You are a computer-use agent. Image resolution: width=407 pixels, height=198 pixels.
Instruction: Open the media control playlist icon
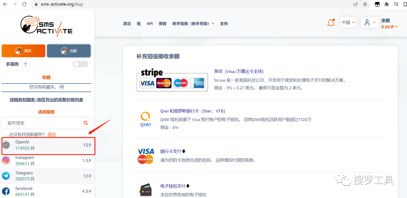[396, 4]
